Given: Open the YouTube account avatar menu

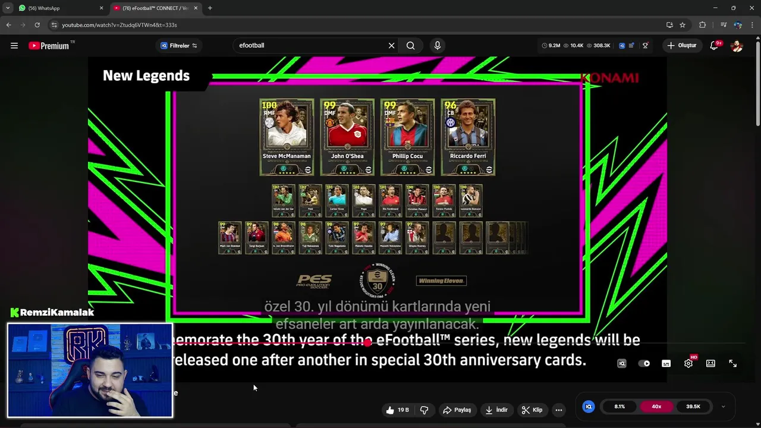Looking at the screenshot, I should (737, 46).
